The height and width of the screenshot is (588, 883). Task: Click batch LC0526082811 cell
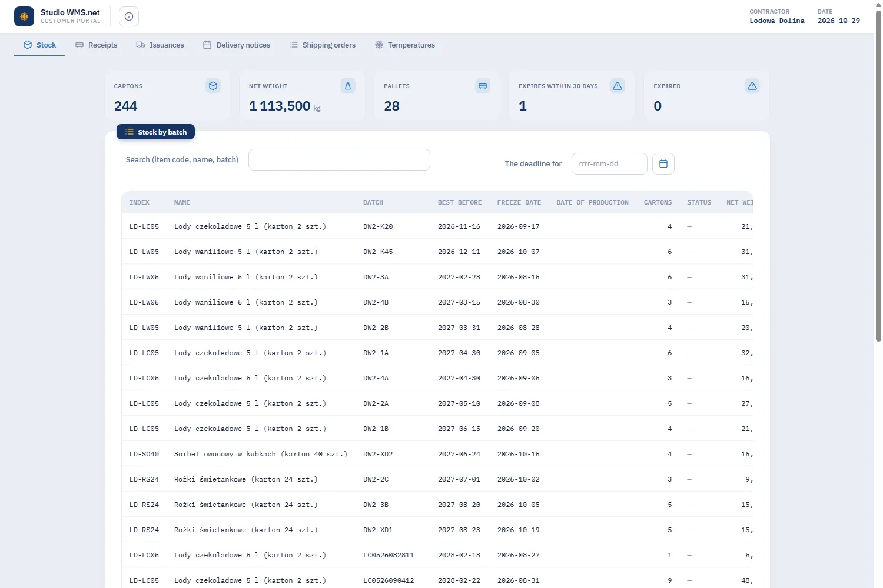pos(389,555)
